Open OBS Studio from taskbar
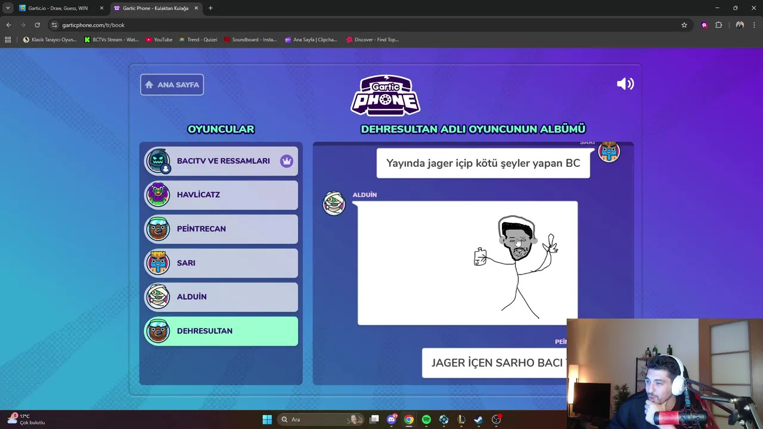 point(497,419)
